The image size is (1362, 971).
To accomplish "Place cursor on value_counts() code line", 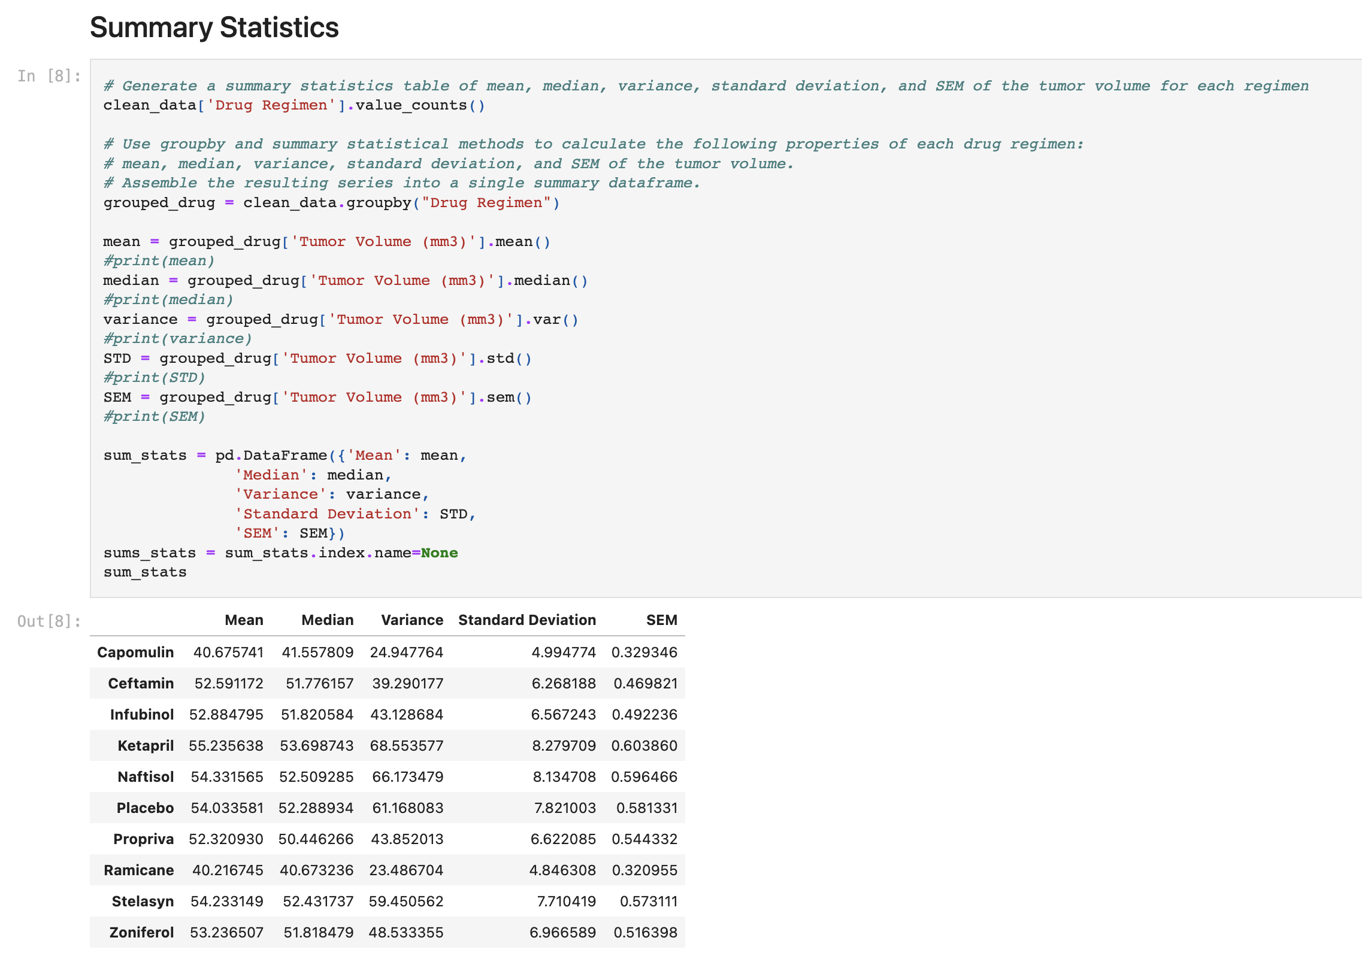I will pyautogui.click(x=293, y=105).
